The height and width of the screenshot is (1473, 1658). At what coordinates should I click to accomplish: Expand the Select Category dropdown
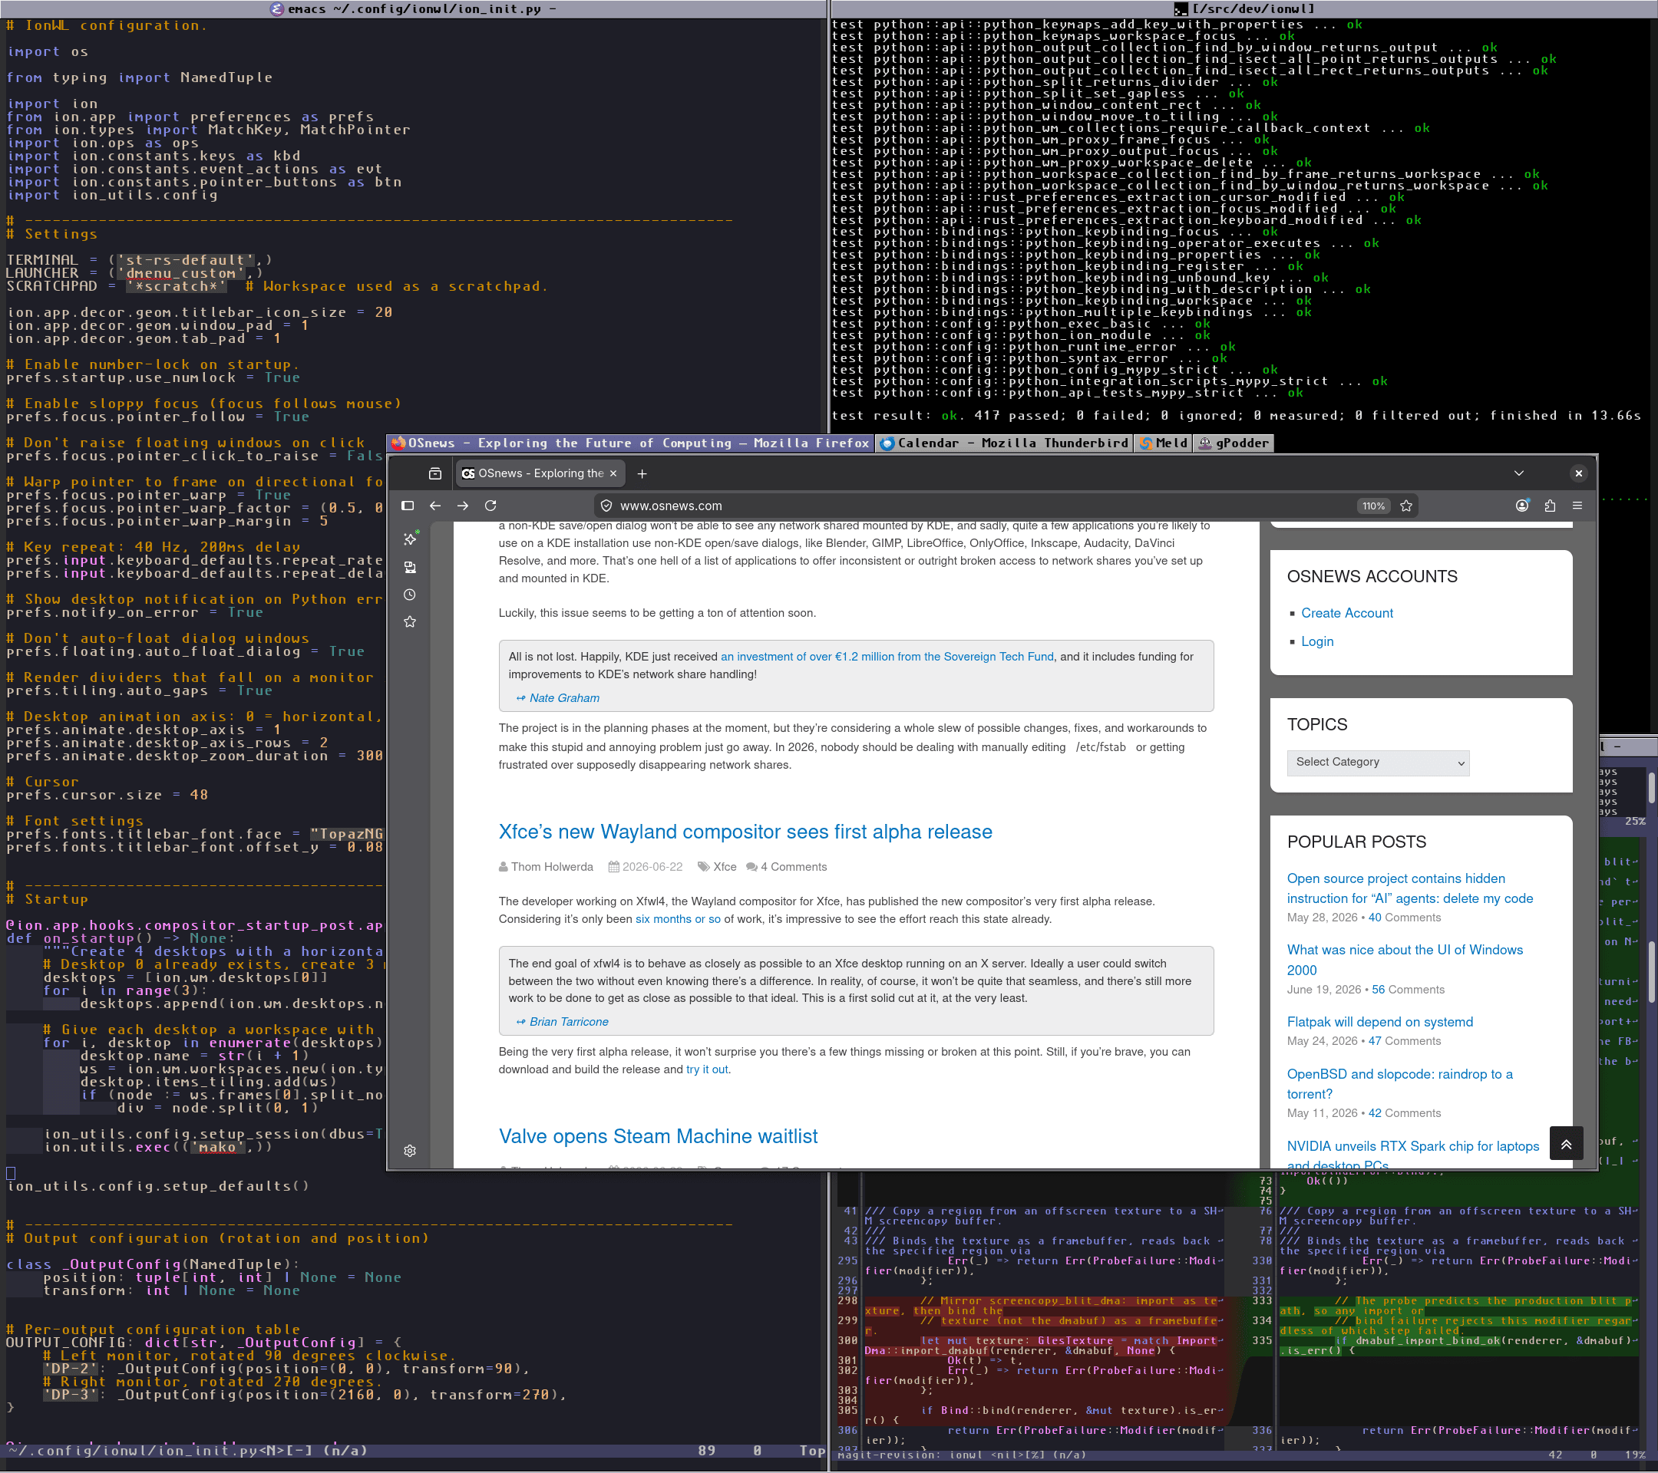1378,763
